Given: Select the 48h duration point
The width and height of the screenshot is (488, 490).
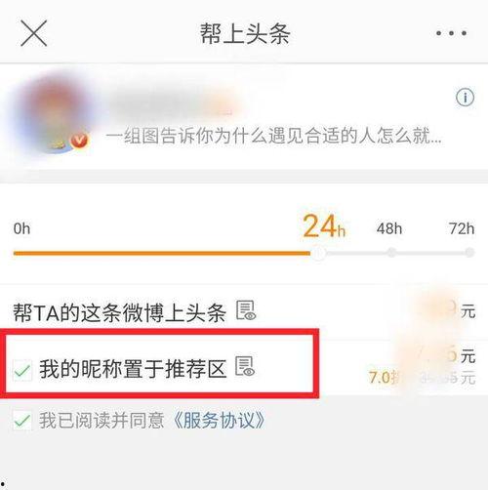Looking at the screenshot, I should pyautogui.click(x=391, y=253).
